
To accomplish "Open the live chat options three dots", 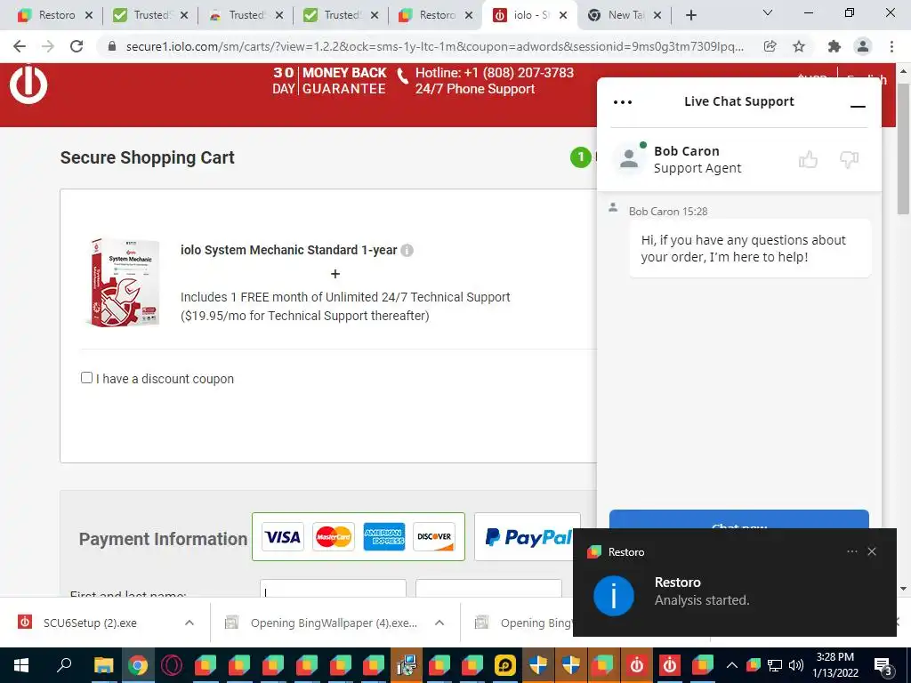I will click(x=622, y=102).
